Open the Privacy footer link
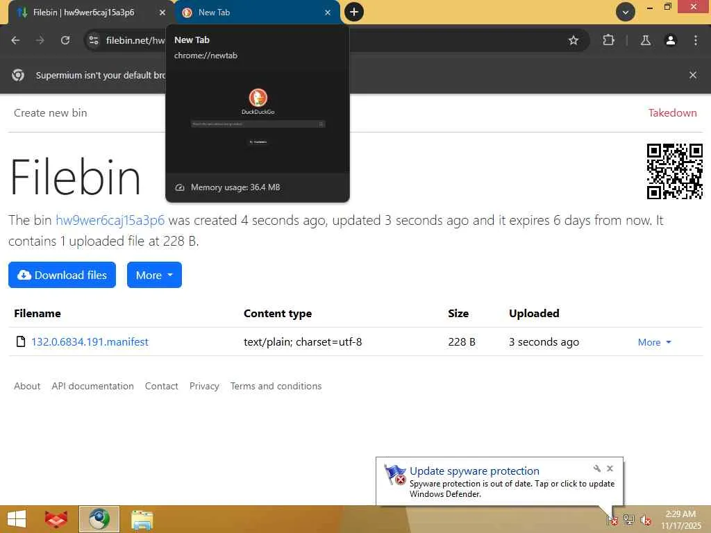The height and width of the screenshot is (533, 711). click(x=204, y=386)
